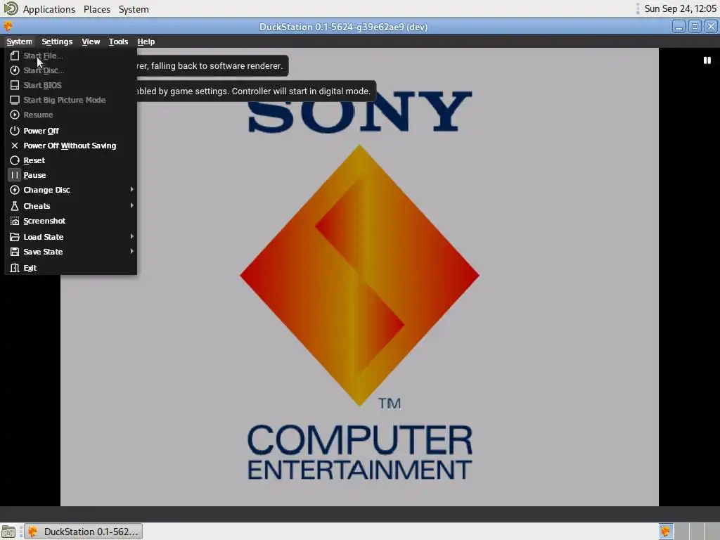The image size is (720, 540).
Task: Choose Power Off Without Saving
Action: point(71,145)
